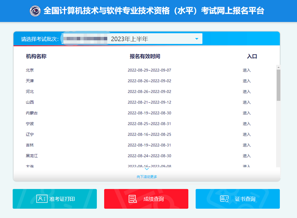The height and width of the screenshot is (218, 297).
Task: Open 证书查询 certificate query
Action: tap(238, 199)
